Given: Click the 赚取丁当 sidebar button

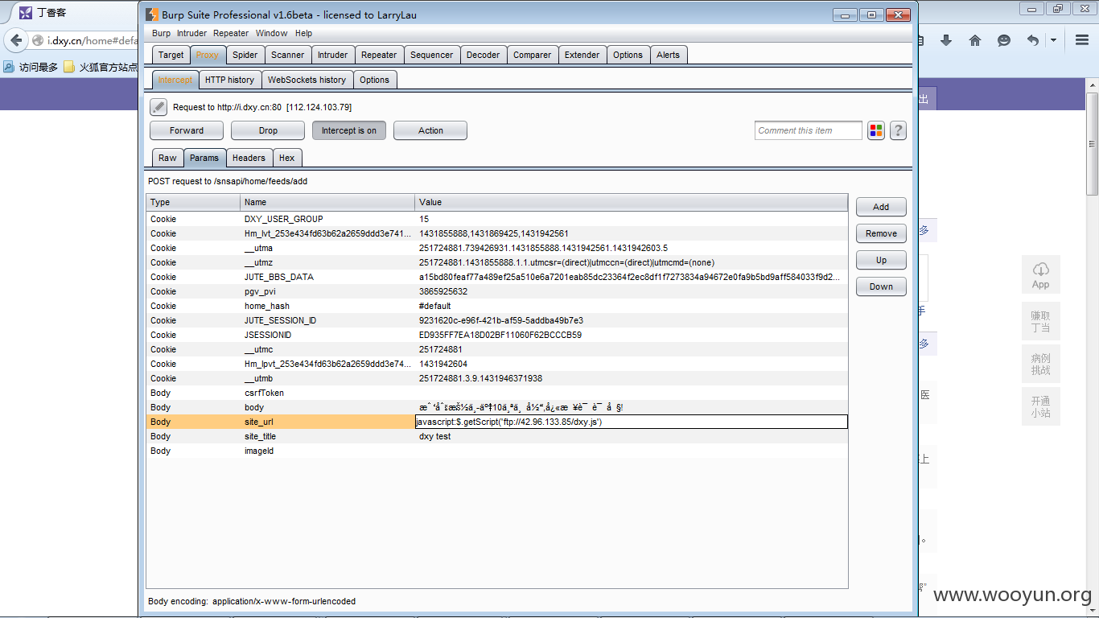Looking at the screenshot, I should pos(1040,322).
